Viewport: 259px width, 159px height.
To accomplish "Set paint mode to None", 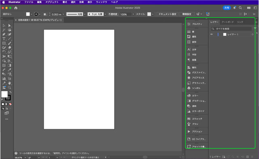I will point(10,104).
